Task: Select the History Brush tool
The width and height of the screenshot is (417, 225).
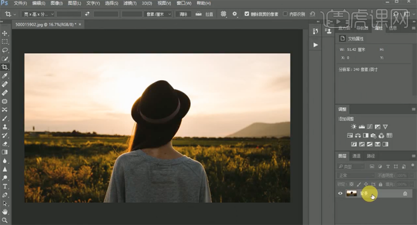Action: tap(5, 135)
